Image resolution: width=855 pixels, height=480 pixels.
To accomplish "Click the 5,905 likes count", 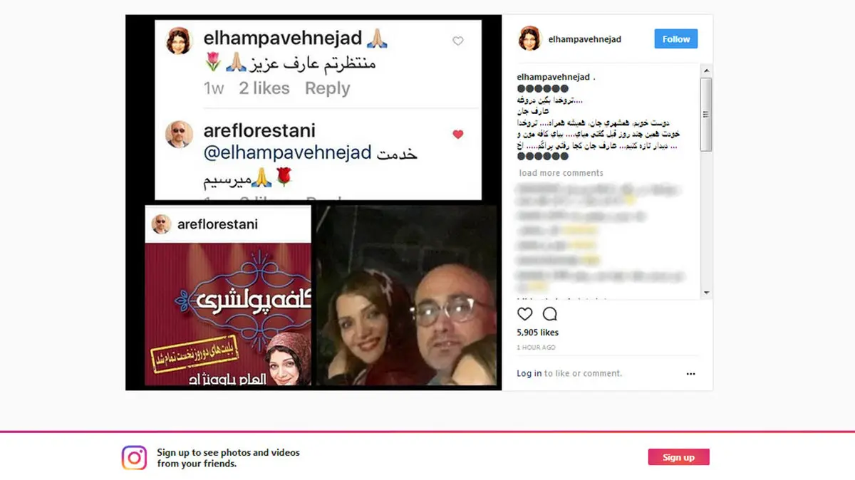I will [x=538, y=333].
